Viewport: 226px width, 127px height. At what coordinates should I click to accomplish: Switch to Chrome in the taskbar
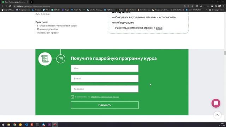[14, 125]
